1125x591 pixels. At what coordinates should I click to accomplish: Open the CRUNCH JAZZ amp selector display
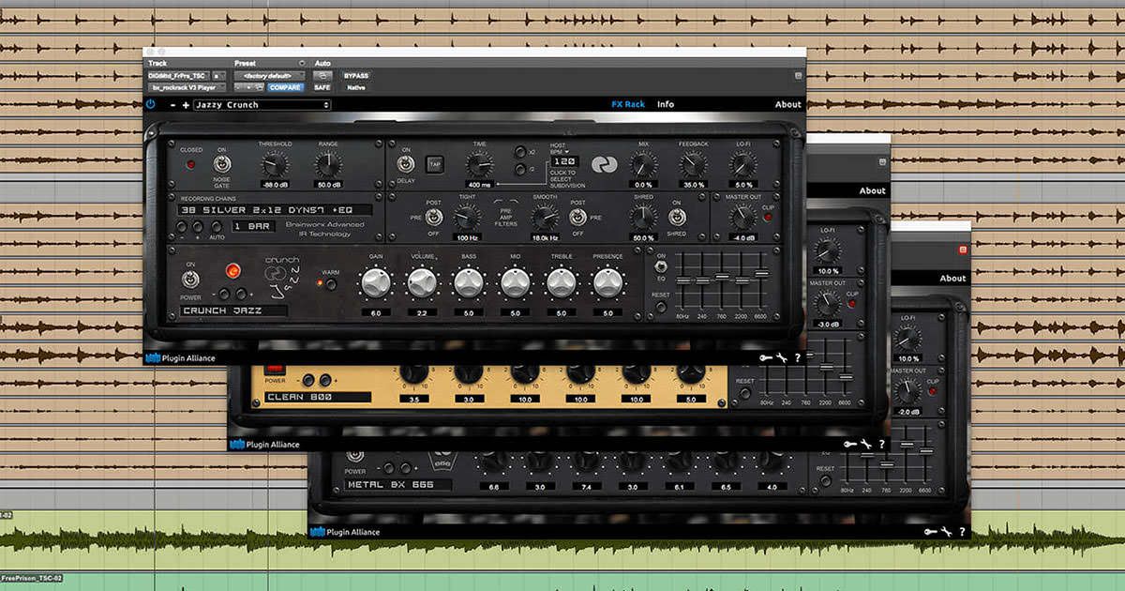coord(234,311)
